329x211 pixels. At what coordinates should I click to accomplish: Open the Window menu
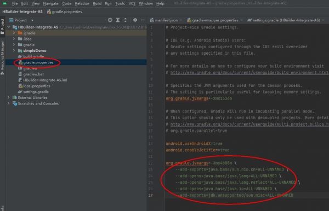click(146, 4)
